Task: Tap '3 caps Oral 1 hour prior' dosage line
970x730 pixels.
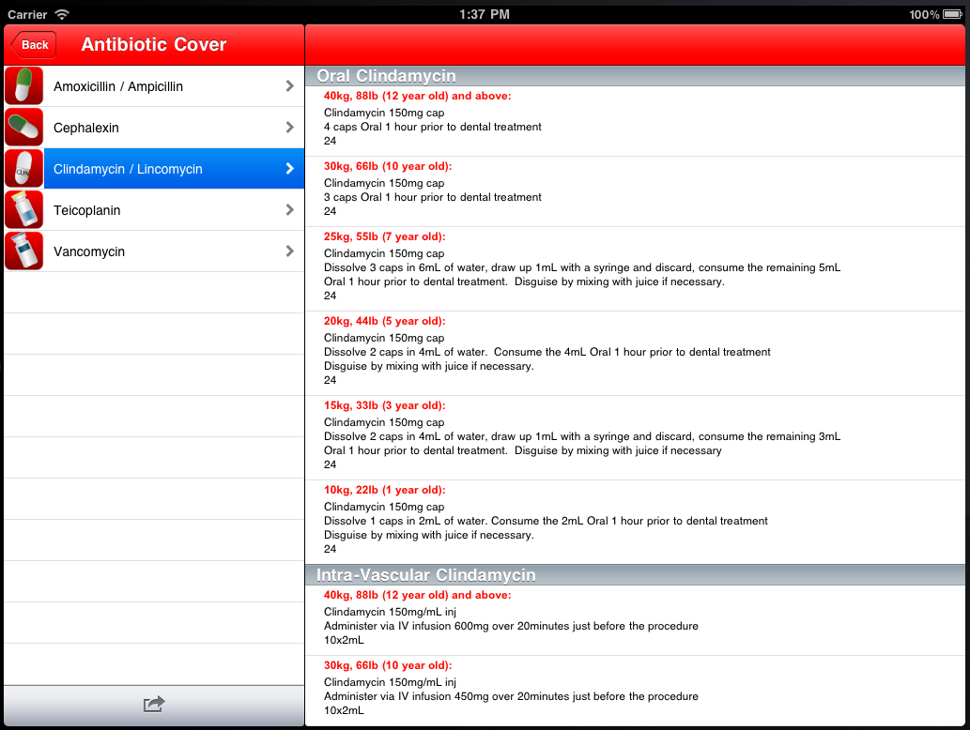Action: (x=433, y=197)
